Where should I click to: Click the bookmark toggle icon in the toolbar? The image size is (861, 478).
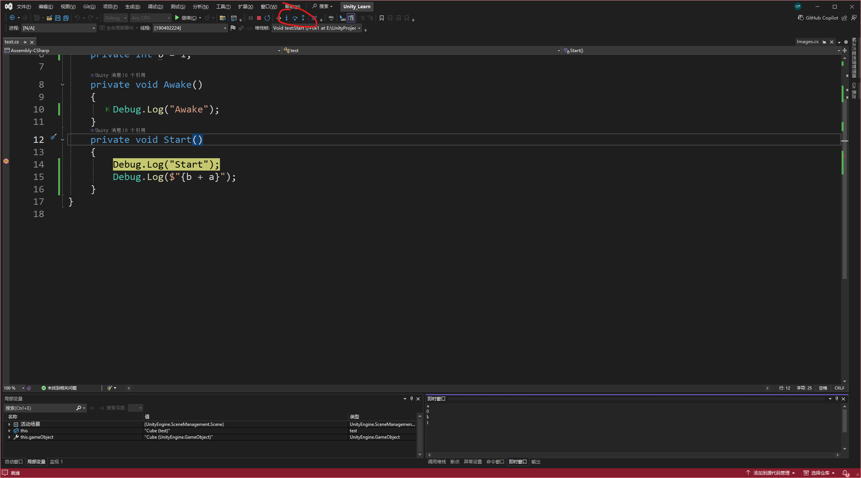pyautogui.click(x=382, y=18)
